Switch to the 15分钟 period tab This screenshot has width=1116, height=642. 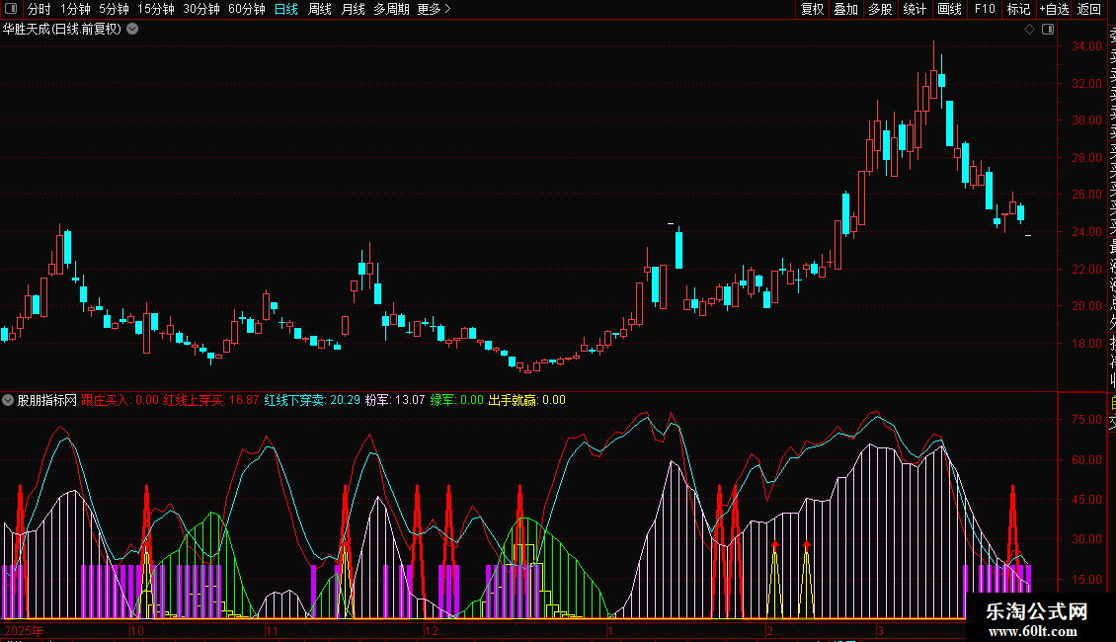coord(156,9)
